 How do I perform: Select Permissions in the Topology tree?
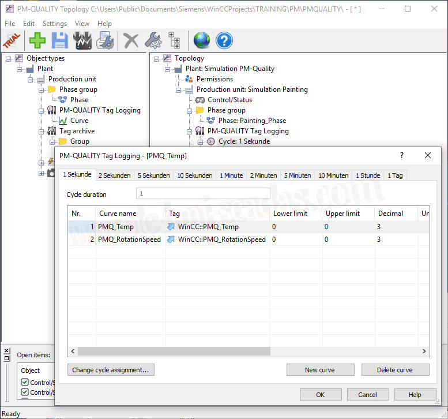(214, 79)
